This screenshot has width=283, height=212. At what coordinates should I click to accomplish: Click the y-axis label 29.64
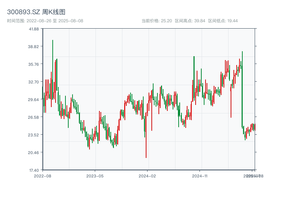click(33, 100)
